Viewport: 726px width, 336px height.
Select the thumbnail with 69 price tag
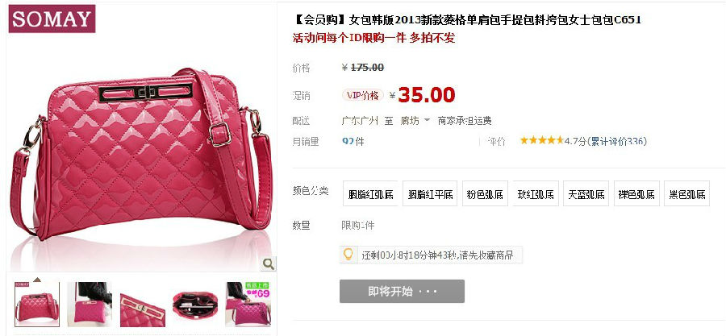248,304
